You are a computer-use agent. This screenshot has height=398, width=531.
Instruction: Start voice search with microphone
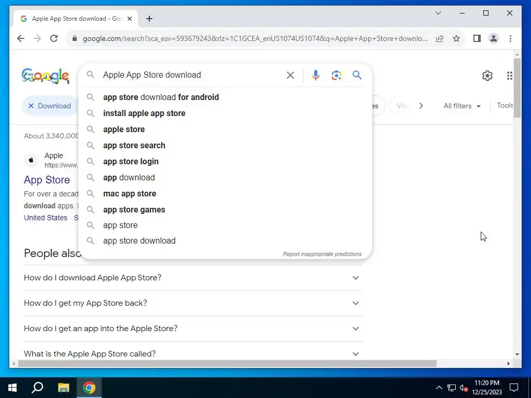(x=316, y=75)
